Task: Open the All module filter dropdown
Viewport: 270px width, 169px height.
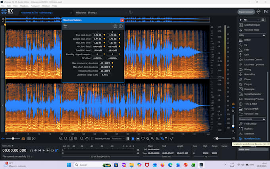Action: click(251, 20)
